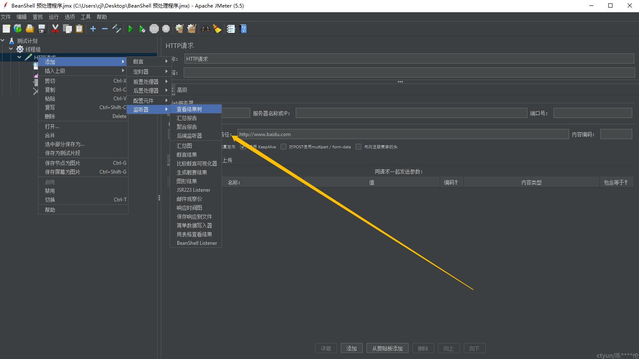Image resolution: width=639 pixels, height=359 pixels.
Task: Collapse the 测试计划 tree node
Action: coord(3,41)
